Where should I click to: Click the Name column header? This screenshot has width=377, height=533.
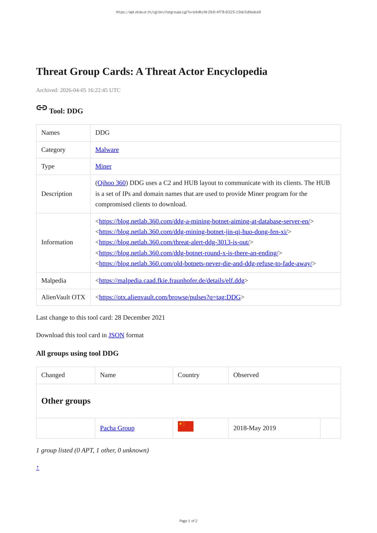coord(108,375)
